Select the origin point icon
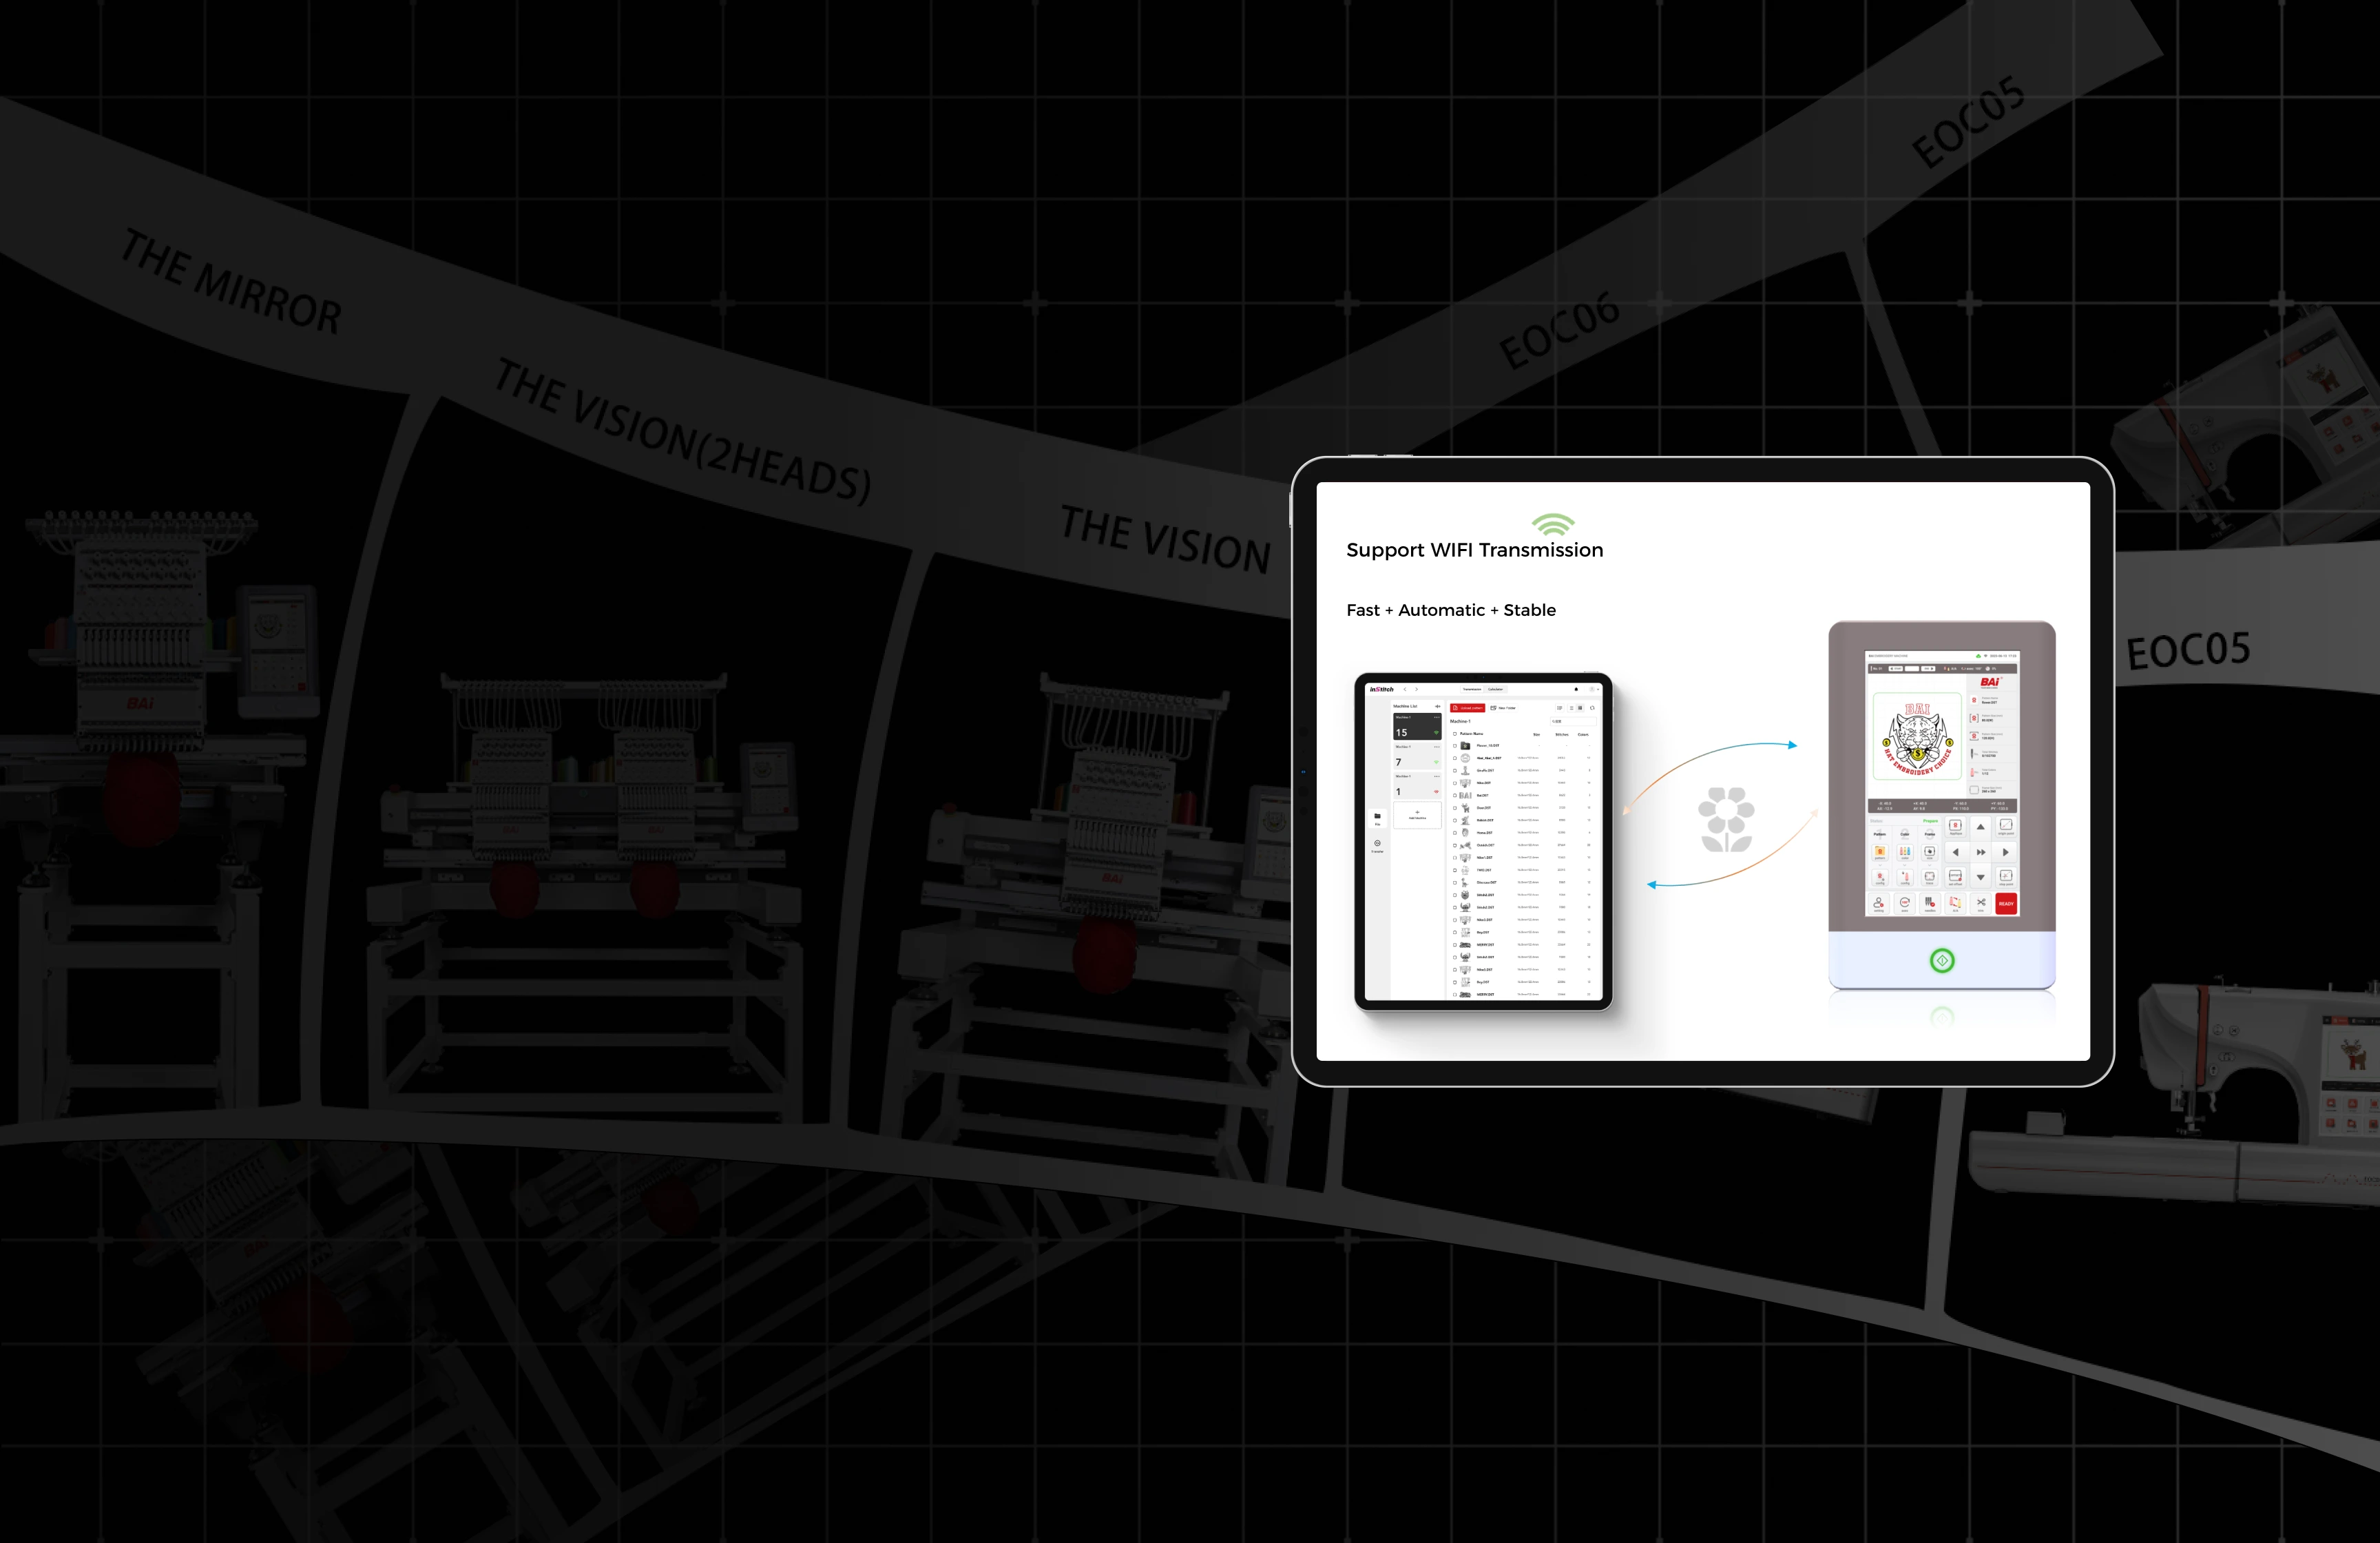The image size is (2380, 1543). [x=2007, y=826]
